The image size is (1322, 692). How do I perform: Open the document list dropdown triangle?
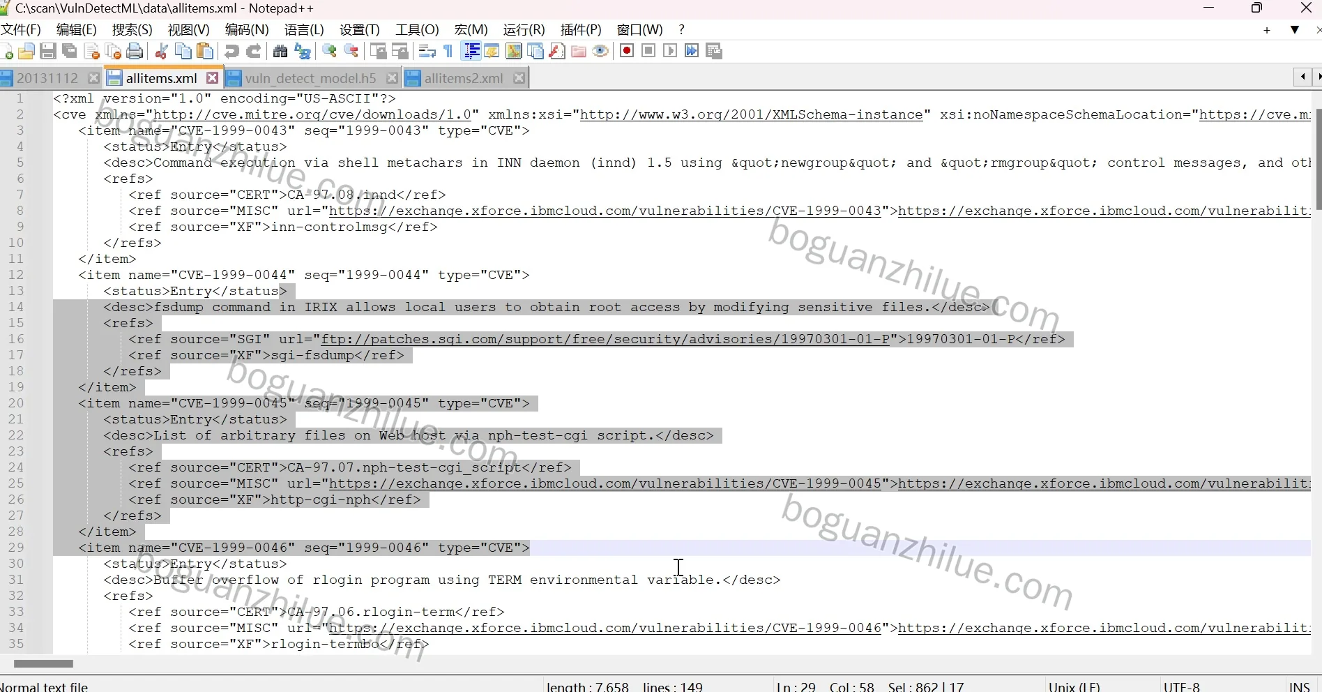(x=1295, y=29)
